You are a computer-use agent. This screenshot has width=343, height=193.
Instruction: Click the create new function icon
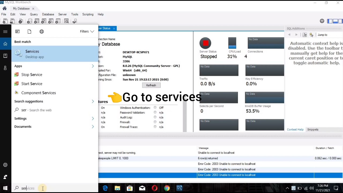(x=58, y=21)
